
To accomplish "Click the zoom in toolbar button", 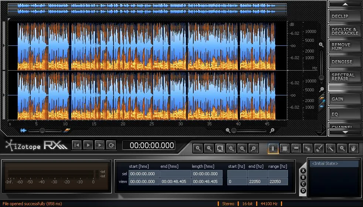I will (198, 148).
